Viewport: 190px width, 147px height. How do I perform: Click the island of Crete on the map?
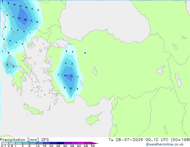pyautogui.click(x=33, y=109)
